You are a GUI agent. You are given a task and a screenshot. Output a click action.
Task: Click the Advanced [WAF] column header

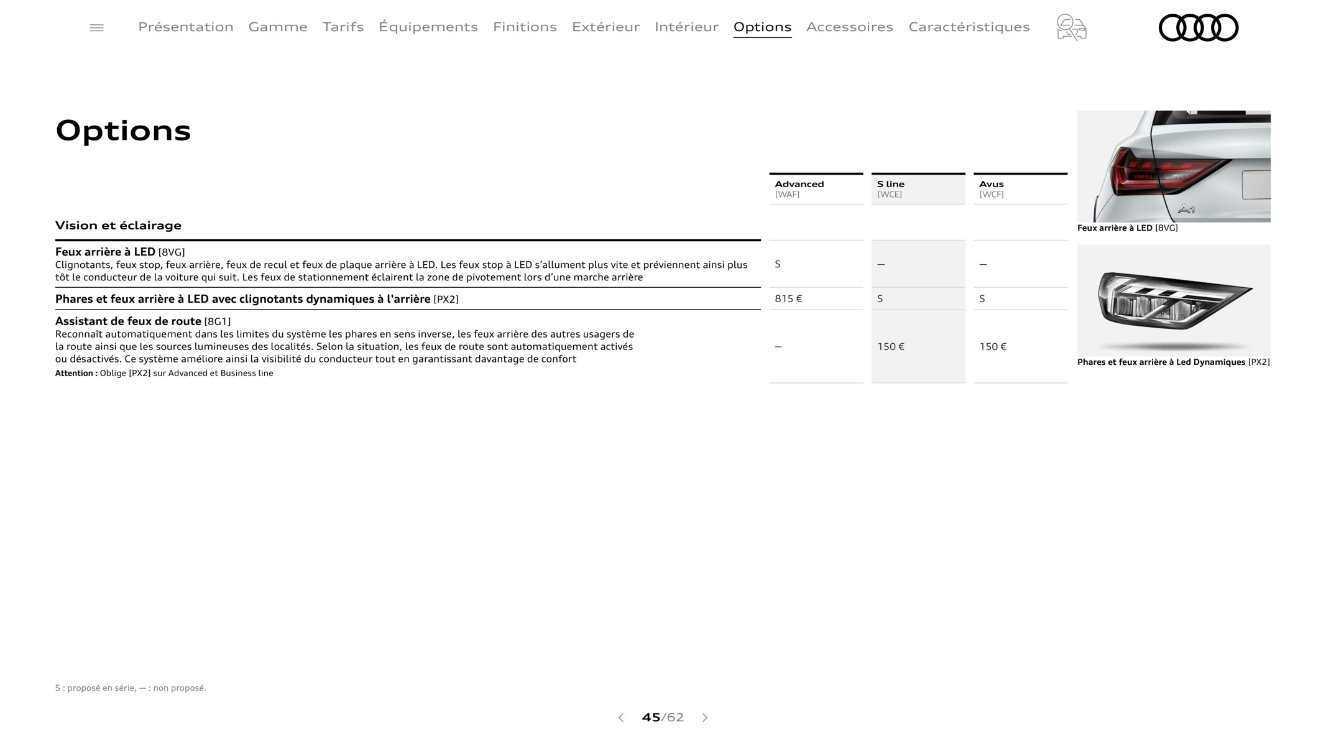816,189
